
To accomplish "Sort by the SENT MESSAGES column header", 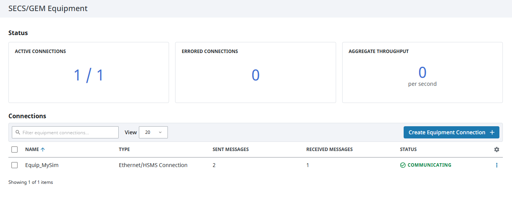I will point(230,149).
